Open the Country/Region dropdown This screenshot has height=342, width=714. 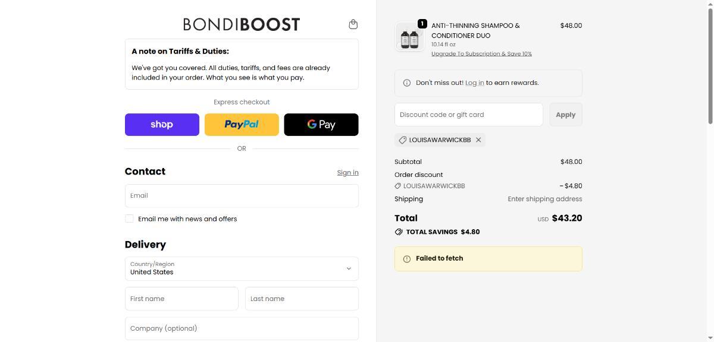(242, 268)
